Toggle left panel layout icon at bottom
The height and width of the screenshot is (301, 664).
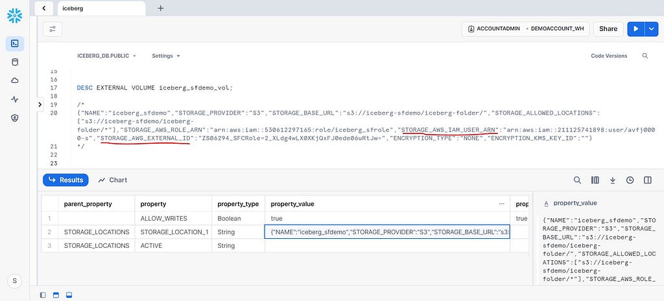(43, 295)
